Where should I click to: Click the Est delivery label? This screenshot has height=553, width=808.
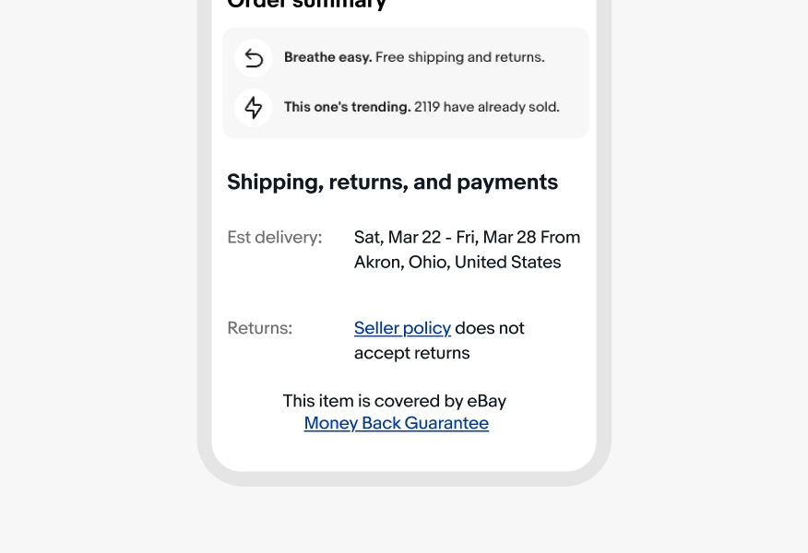tap(274, 237)
